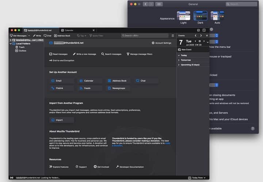Expand the mini-day dropdown chevron
Viewport: 263px width, 182px height.
pyautogui.click(x=207, y=42)
